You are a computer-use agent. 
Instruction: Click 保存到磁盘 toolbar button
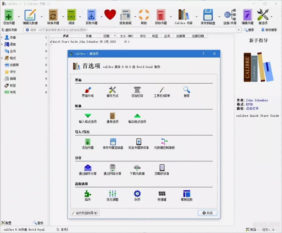coord(208,17)
